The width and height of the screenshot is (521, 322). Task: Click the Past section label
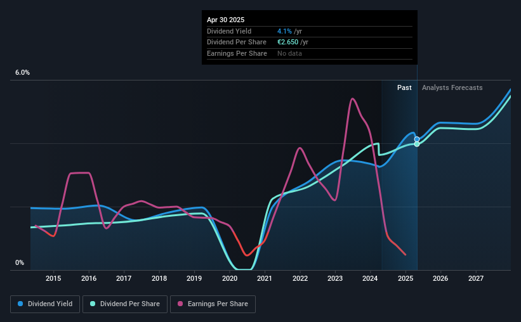[x=404, y=87]
